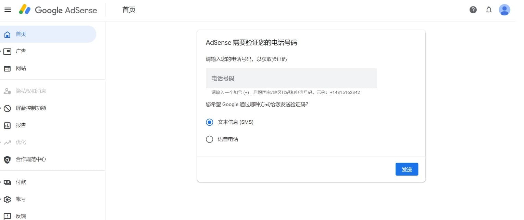Open the notifications bell
The image size is (524, 220).
coord(489,10)
